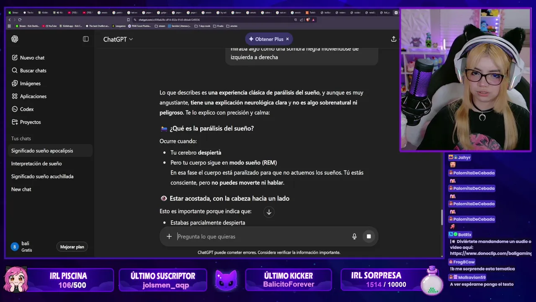536x302 pixels.
Task: Click the folder icon next to Proyectos
Action: pos(15,122)
